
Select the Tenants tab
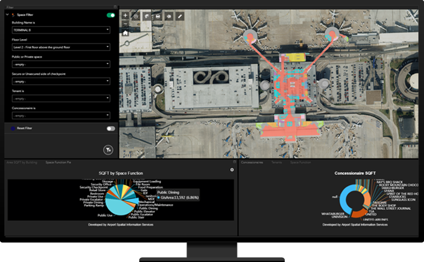[x=277, y=162]
